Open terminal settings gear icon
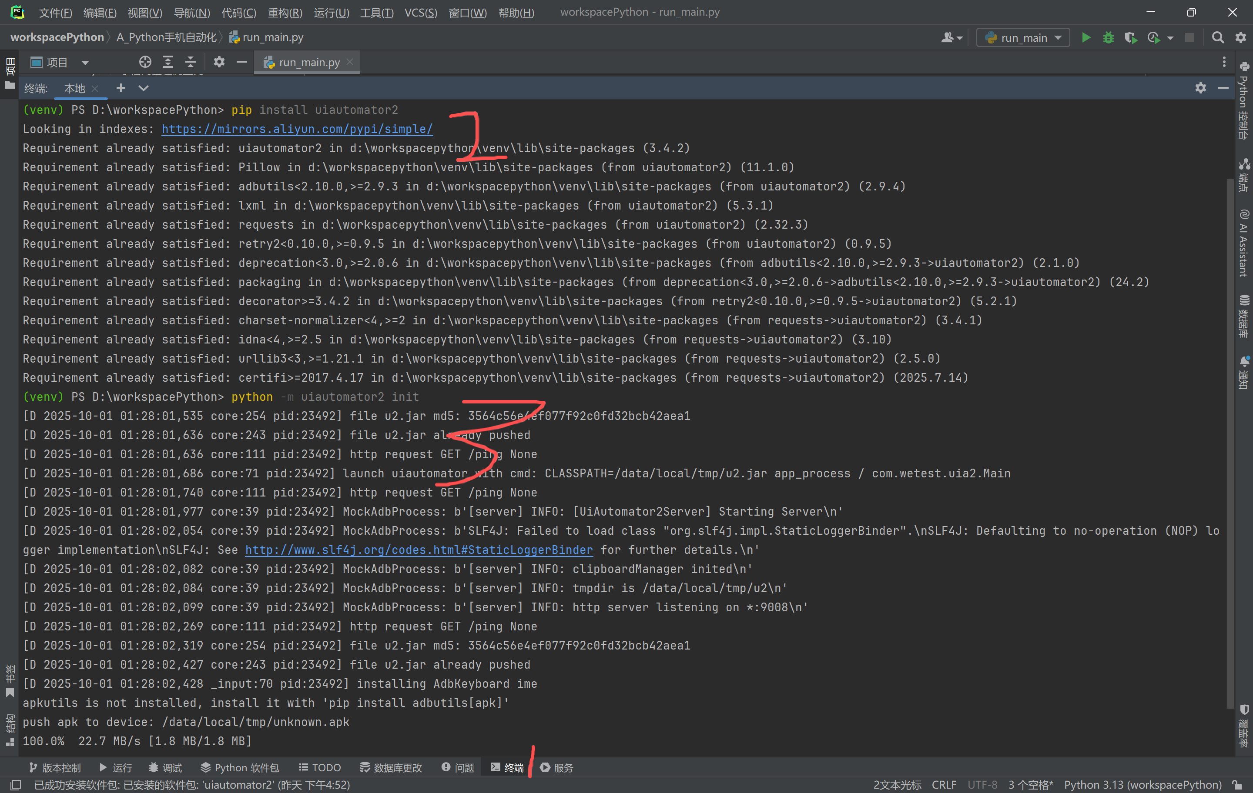 tap(1200, 88)
